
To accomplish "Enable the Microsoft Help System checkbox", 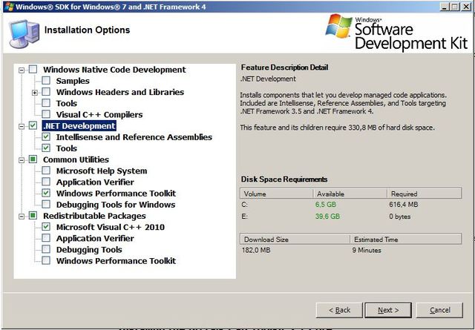I will pos(46,171).
